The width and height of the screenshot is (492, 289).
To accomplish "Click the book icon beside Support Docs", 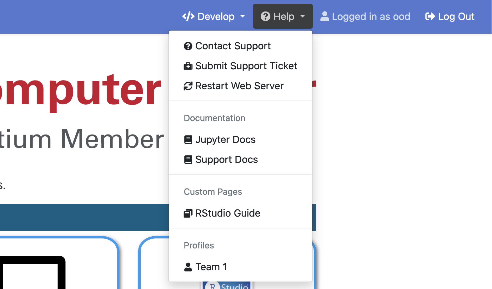I will (188, 160).
